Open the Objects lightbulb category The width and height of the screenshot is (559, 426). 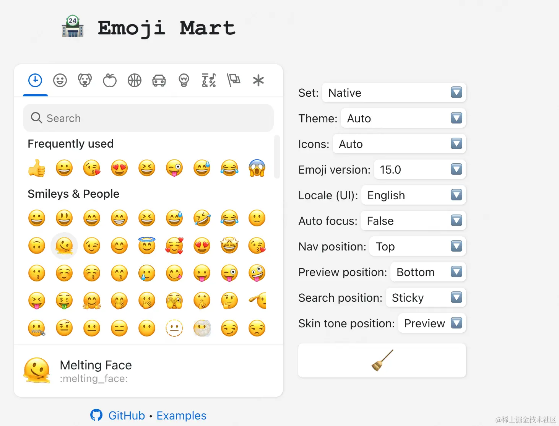click(184, 80)
